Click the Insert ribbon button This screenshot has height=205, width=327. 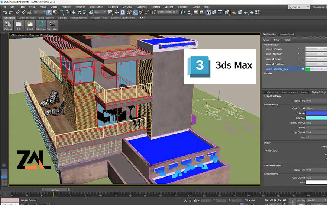coord(30,25)
